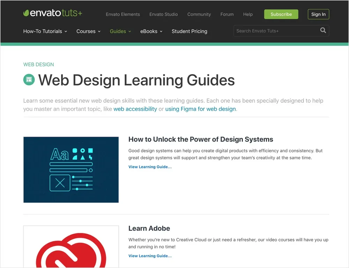Follow the web accessibility link
The height and width of the screenshot is (268, 349).
(x=135, y=109)
